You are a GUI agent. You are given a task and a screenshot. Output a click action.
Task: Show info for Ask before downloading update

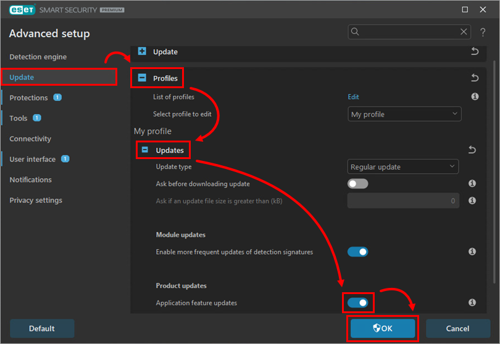coord(472,184)
